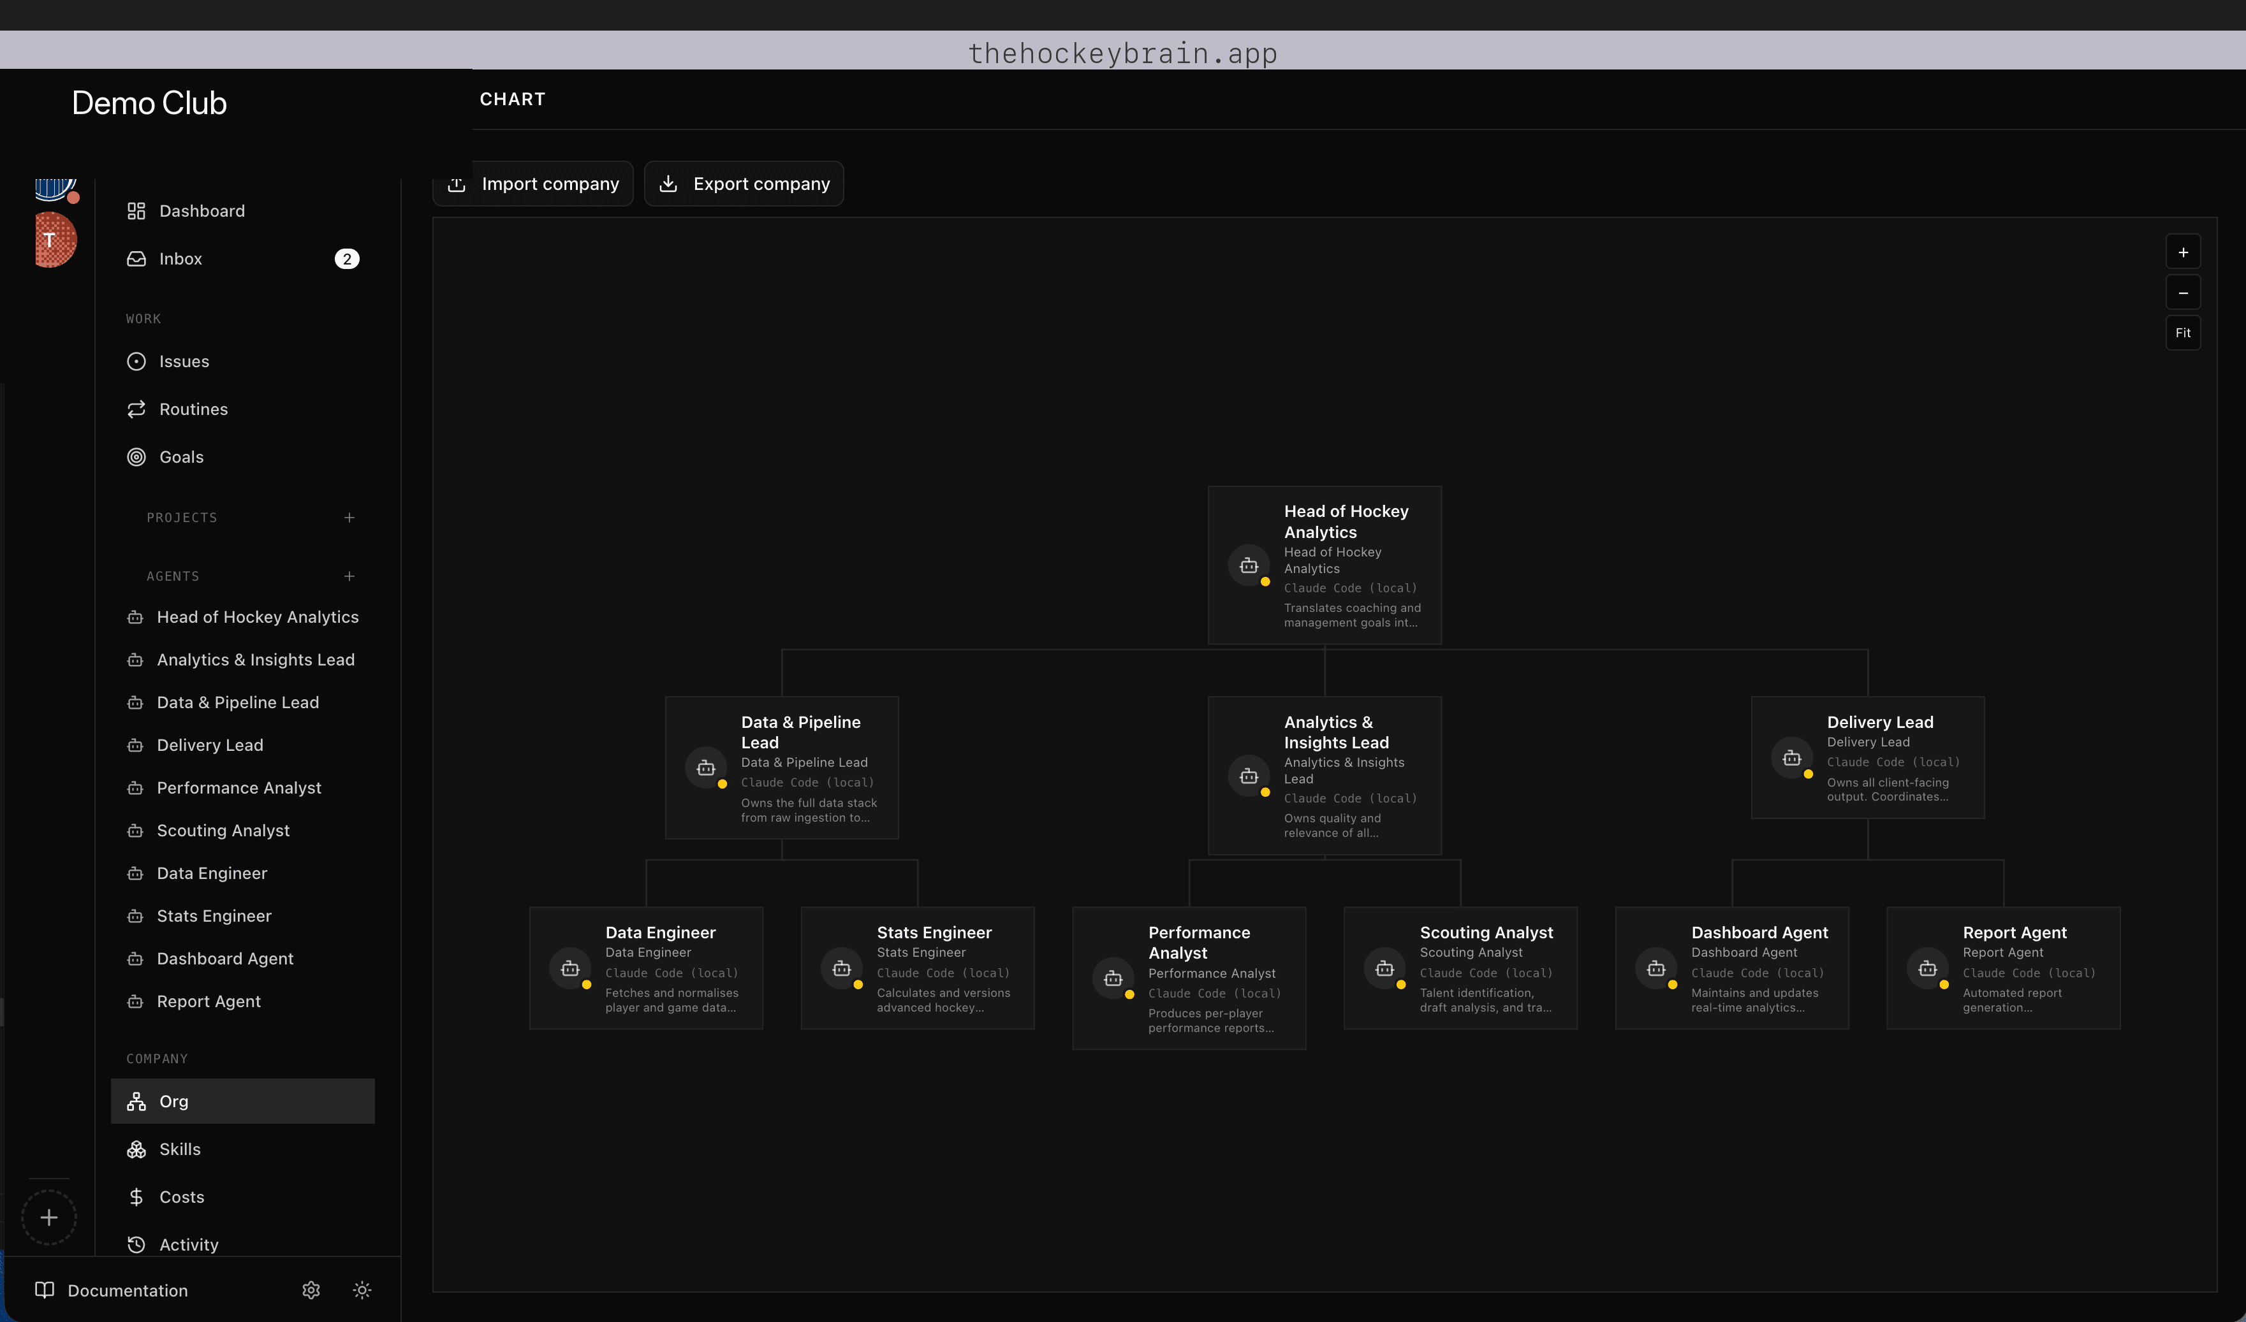Screen dimensions: 2246x1322
Task: Open the Head of Hockey Analytics node
Action: pos(1325,565)
